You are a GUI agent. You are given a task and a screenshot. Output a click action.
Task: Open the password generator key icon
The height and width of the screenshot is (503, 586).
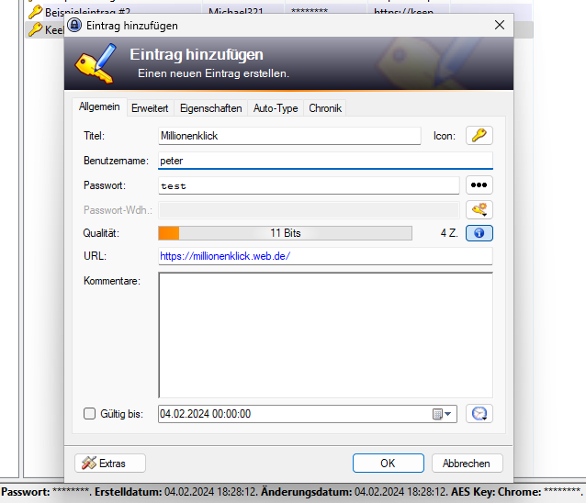tap(479, 209)
